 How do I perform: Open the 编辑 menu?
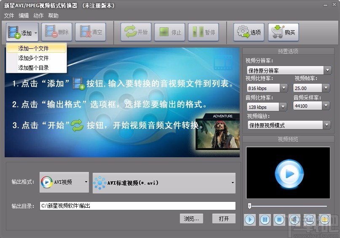(x=24, y=16)
